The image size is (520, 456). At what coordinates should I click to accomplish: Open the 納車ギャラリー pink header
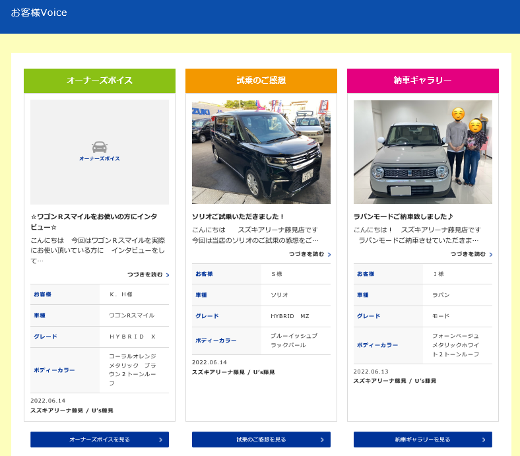(x=423, y=81)
